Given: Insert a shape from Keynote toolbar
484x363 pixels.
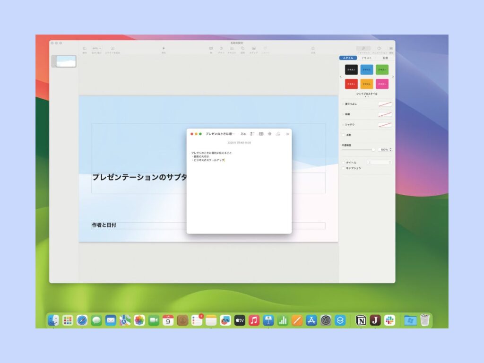Looking at the screenshot, I should [242, 49].
